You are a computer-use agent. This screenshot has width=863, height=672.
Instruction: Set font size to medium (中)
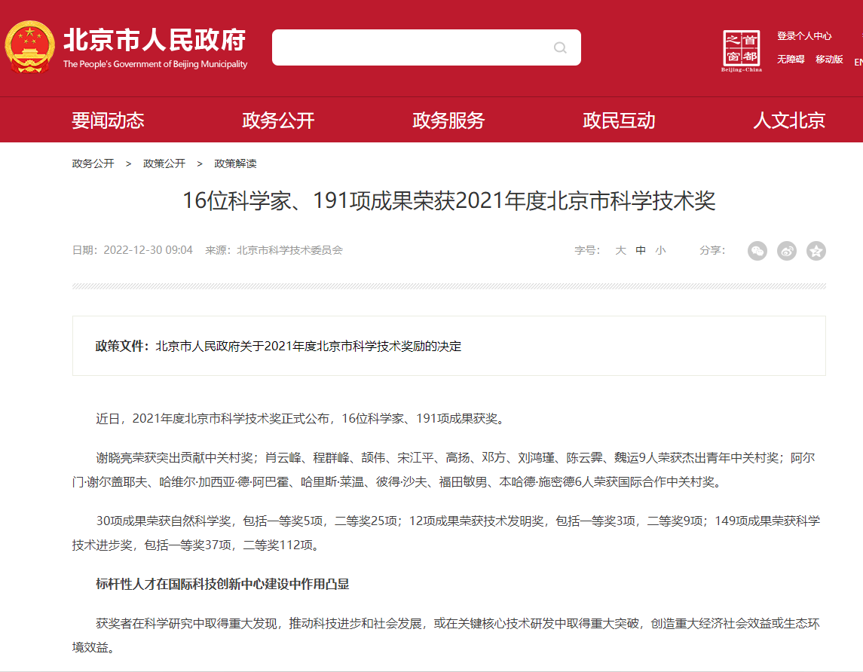pyautogui.click(x=641, y=251)
